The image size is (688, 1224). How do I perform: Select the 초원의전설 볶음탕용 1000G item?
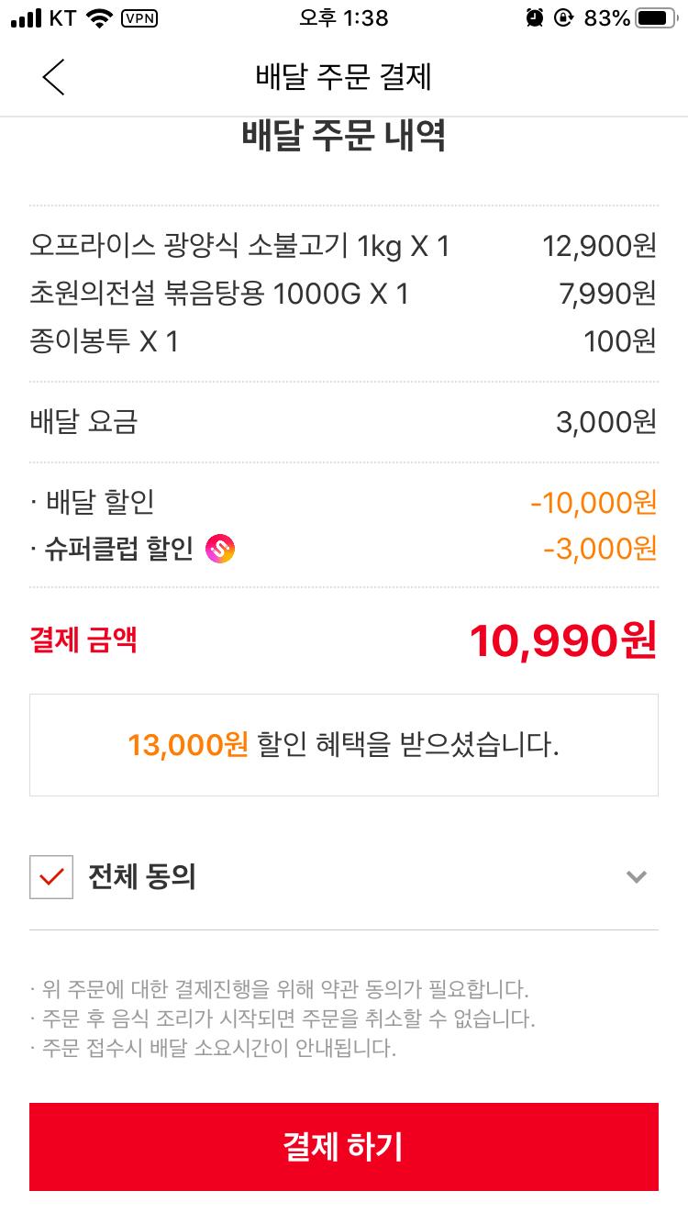219,294
